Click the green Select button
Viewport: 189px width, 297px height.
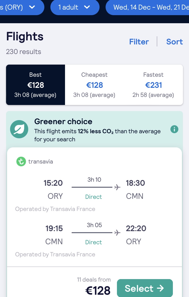[x=145, y=288]
